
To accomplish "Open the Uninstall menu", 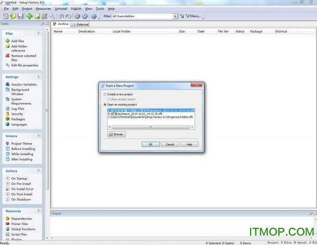I will coord(61,9).
